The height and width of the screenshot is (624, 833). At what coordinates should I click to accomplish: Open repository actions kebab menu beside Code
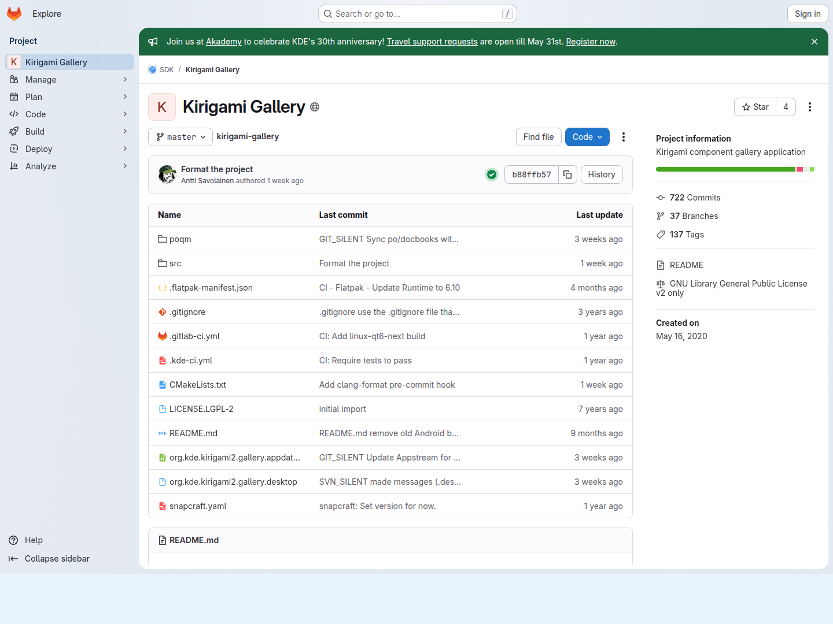624,137
